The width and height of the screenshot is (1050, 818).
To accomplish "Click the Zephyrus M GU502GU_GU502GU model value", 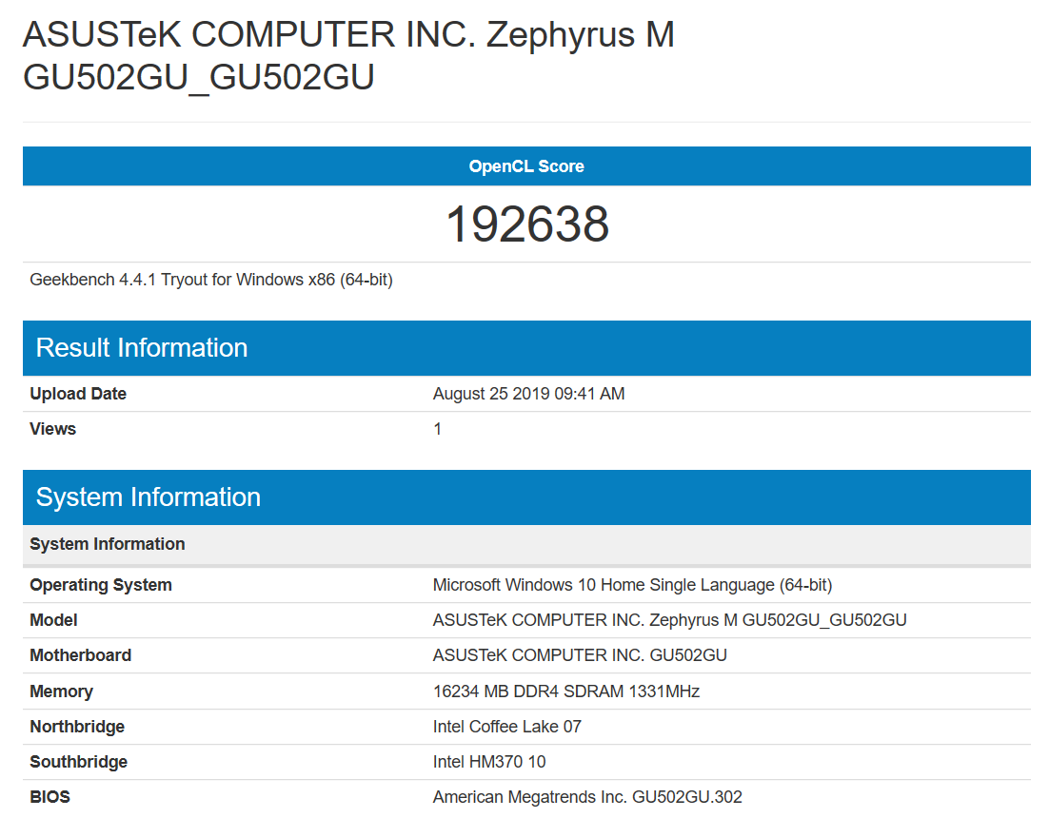I will (x=669, y=620).
